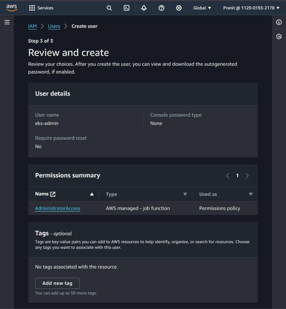Click the next page arrow in Permissions summary

coord(247,175)
